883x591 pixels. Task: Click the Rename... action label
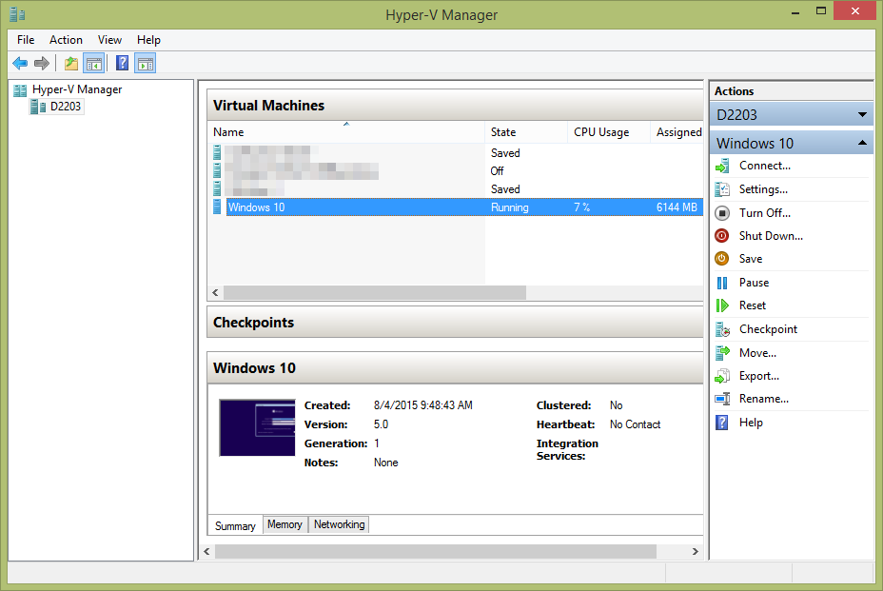[764, 399]
